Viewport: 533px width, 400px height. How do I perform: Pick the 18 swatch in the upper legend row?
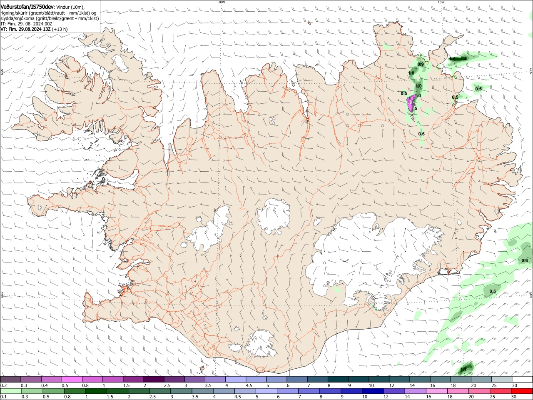coord(460,379)
